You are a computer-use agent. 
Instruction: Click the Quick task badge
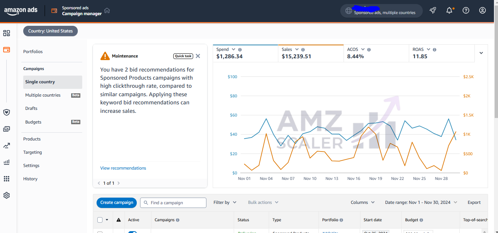183,56
